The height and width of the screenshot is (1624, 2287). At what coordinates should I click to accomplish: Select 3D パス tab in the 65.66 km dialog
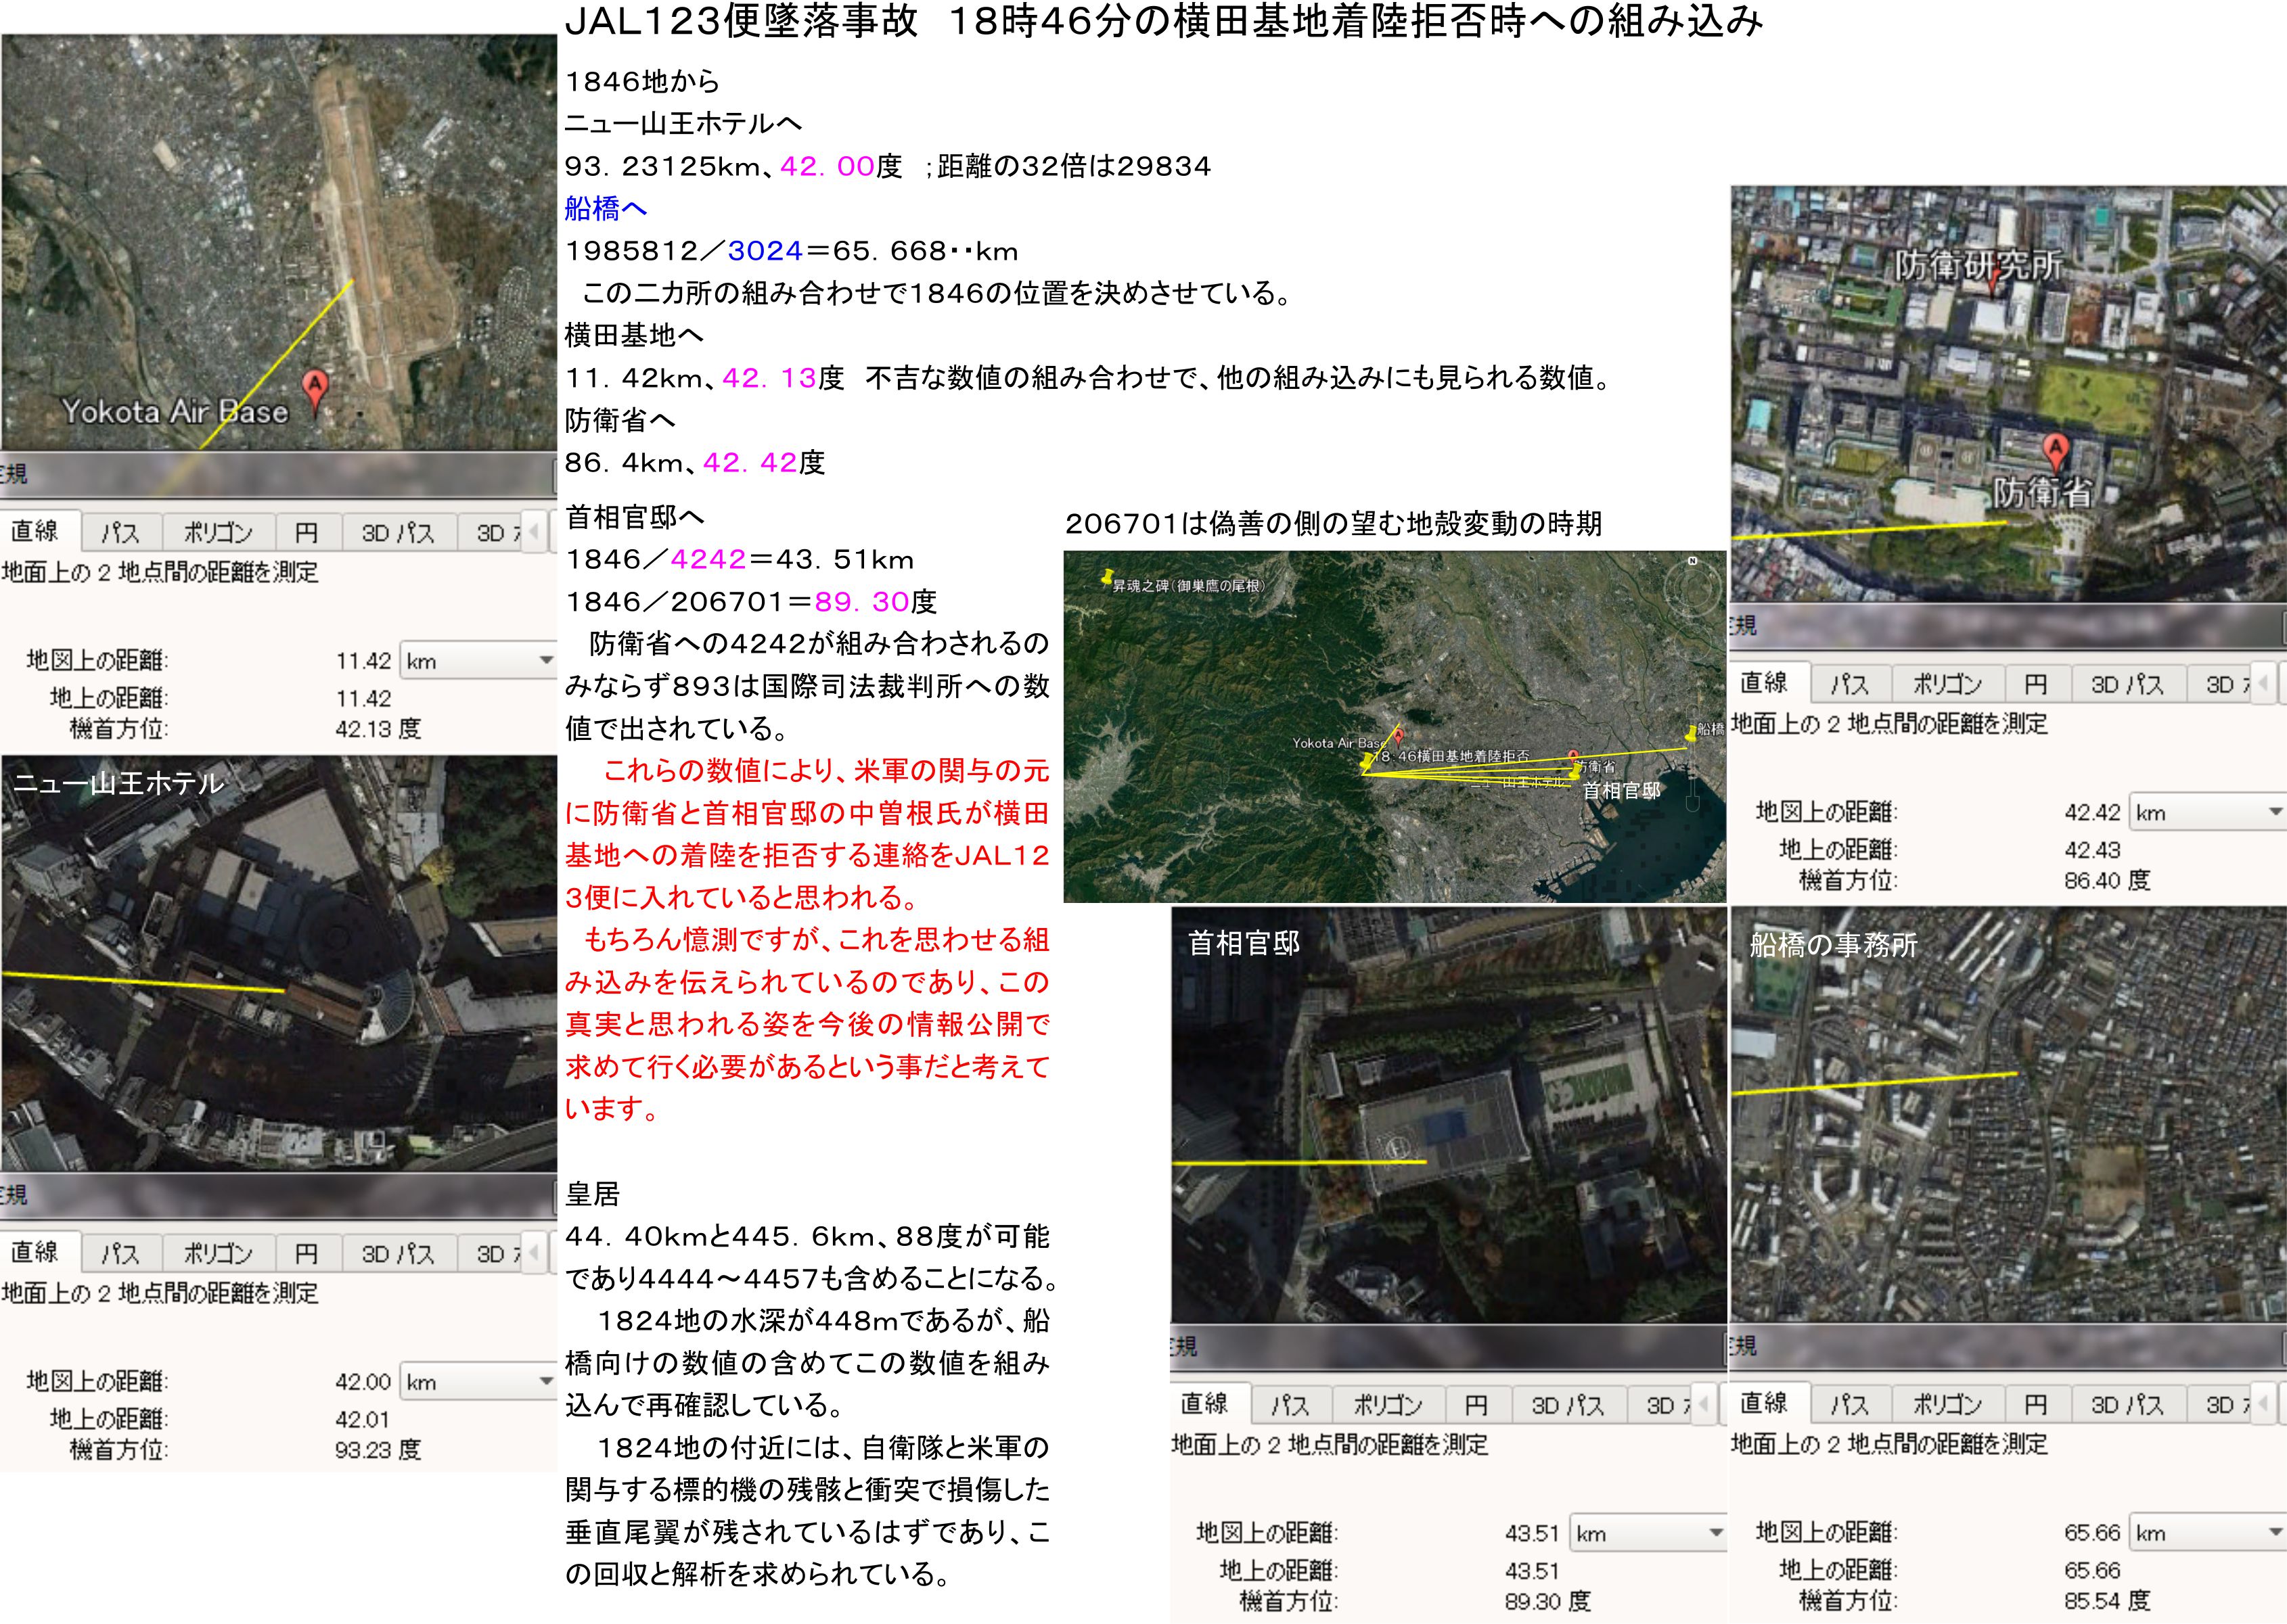pos(2127,1404)
